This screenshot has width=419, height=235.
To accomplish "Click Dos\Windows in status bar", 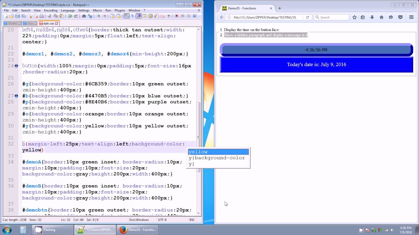I will (139, 220).
